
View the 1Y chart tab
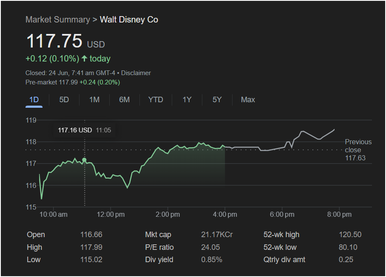point(187,100)
